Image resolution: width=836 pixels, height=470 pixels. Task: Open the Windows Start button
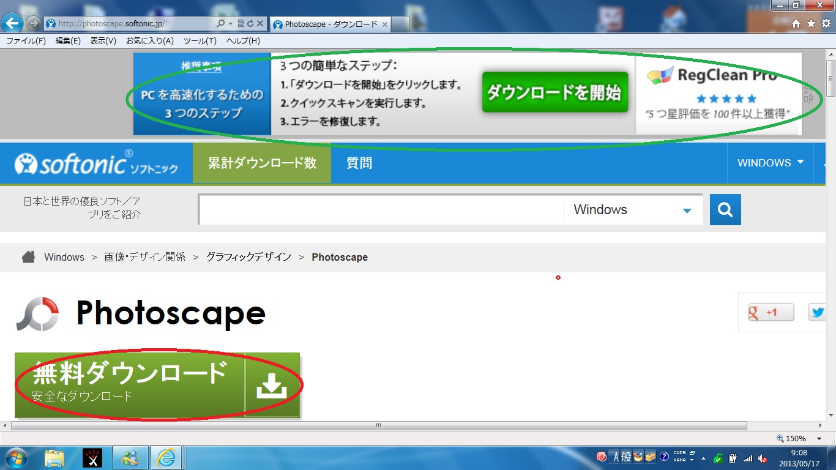[x=16, y=458]
